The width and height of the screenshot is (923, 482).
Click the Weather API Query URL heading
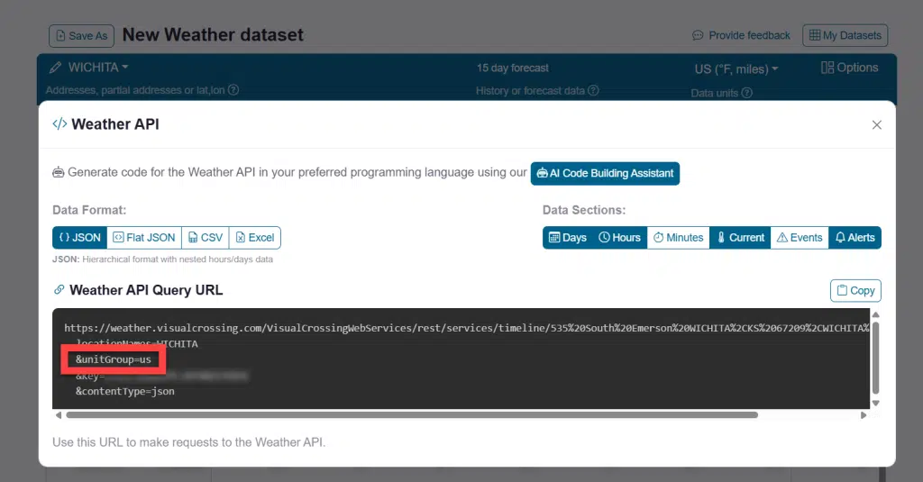click(x=146, y=290)
